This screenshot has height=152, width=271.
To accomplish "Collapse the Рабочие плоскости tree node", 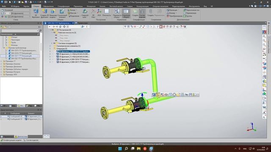I will 52,33.
